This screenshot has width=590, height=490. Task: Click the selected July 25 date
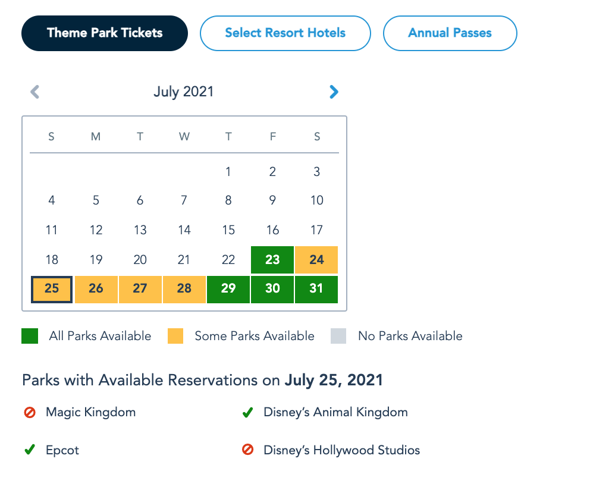(x=52, y=289)
